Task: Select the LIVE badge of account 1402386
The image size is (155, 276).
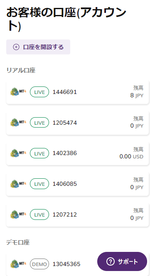Action: tap(39, 153)
